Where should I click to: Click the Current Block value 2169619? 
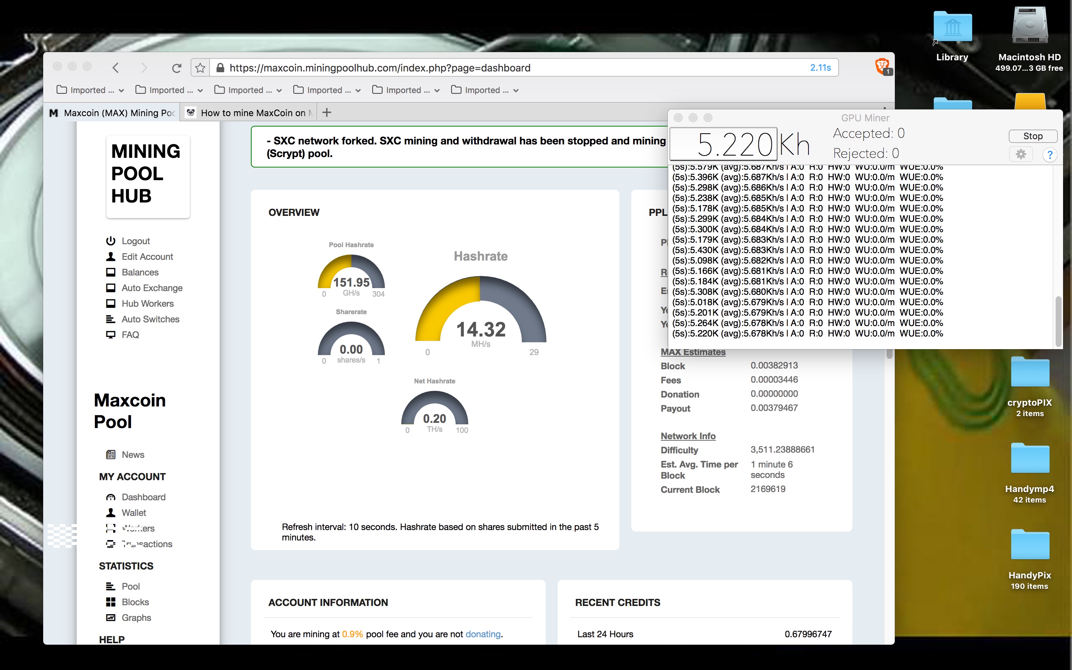point(768,489)
